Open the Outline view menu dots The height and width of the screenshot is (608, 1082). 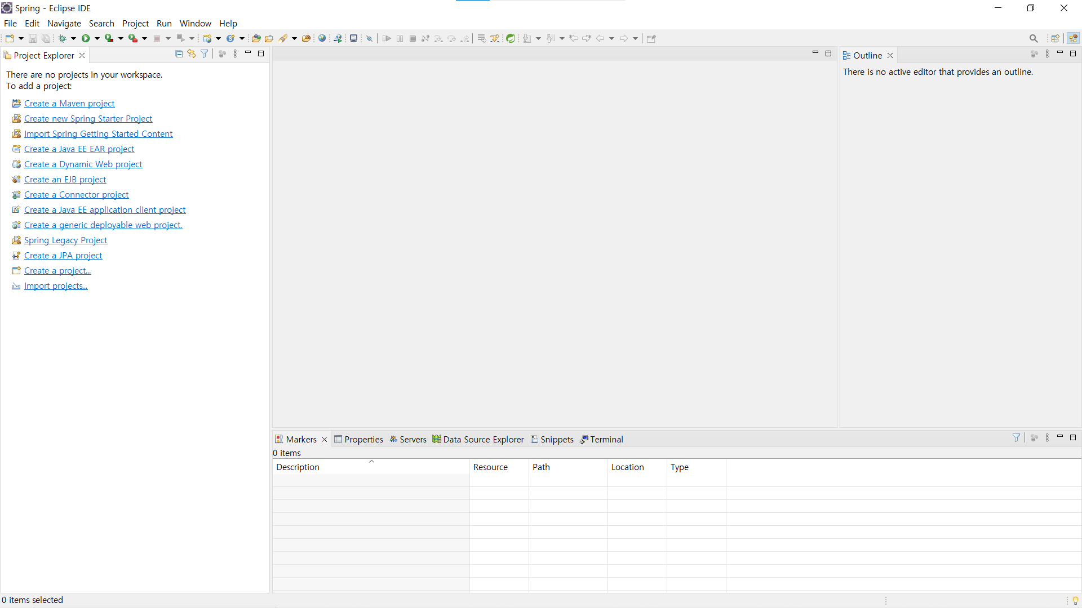pyautogui.click(x=1047, y=54)
